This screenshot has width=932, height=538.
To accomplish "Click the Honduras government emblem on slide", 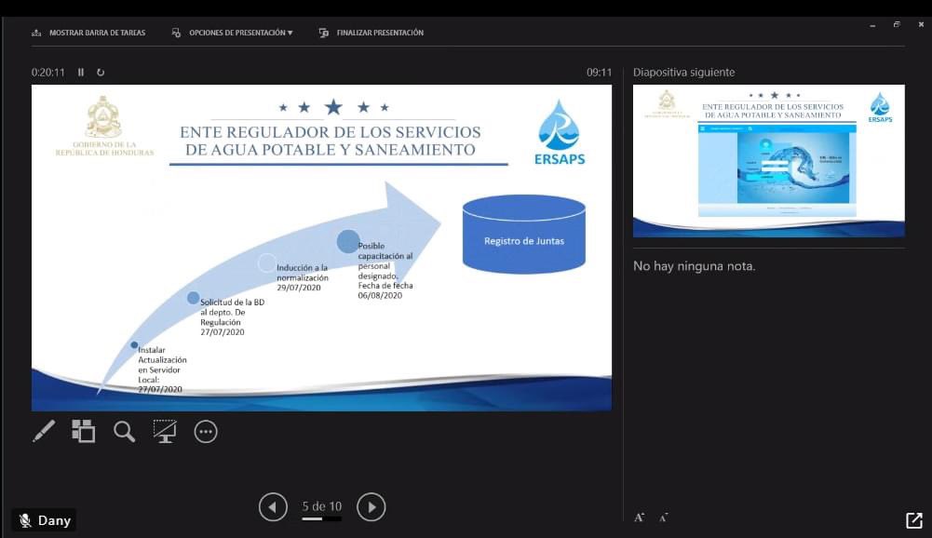I will click(x=104, y=116).
